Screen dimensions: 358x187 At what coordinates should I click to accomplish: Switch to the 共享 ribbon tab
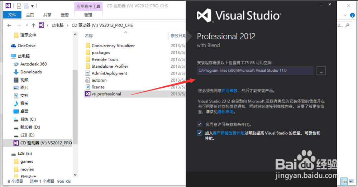tap(47, 15)
